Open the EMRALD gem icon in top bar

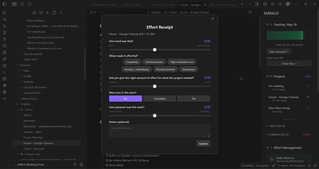pos(288,4)
